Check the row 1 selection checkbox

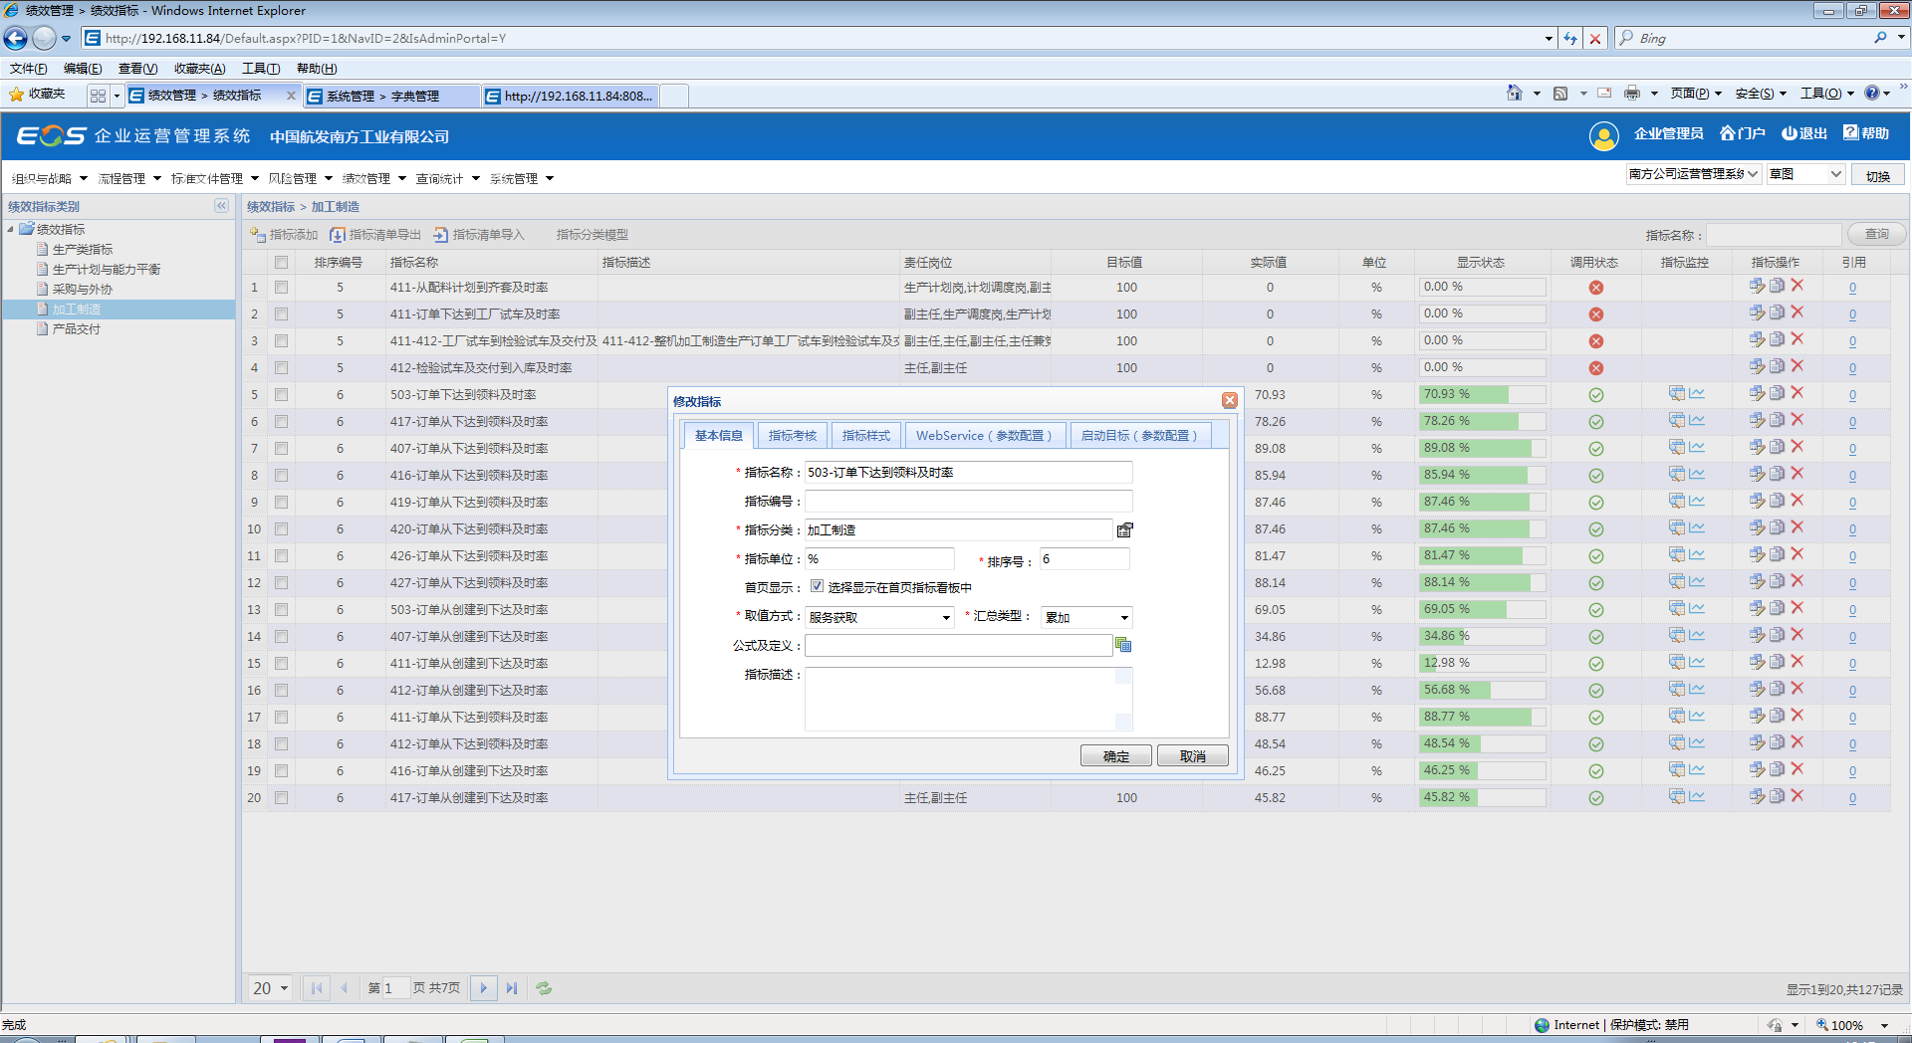(282, 288)
